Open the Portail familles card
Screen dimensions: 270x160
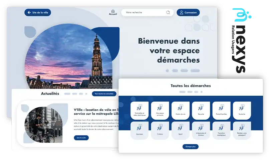(222, 110)
